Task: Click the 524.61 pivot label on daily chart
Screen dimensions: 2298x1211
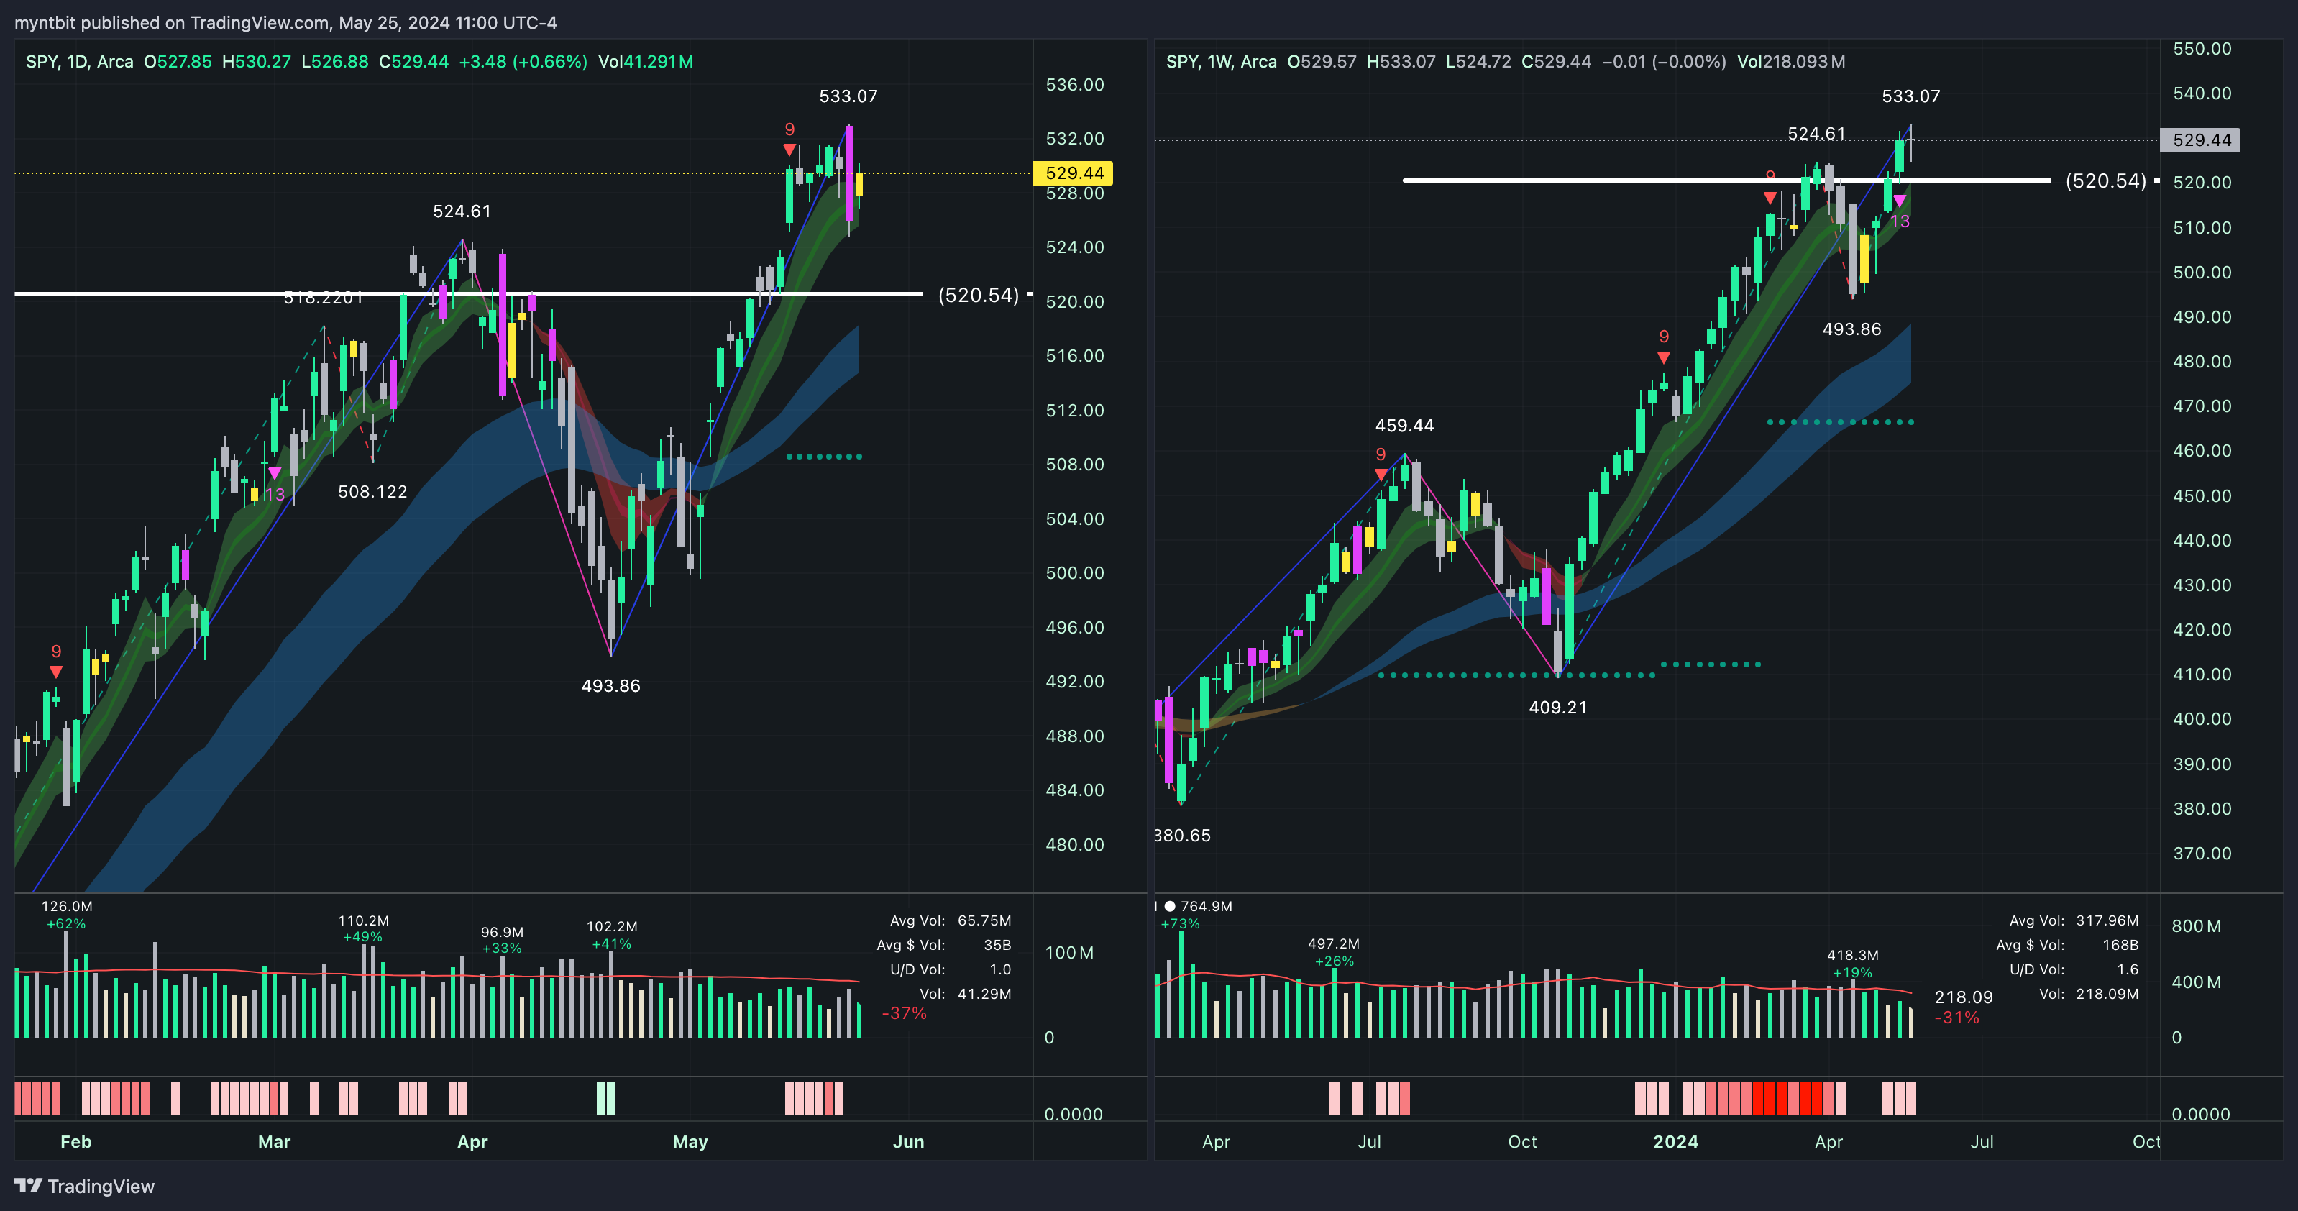Action: coord(462,211)
